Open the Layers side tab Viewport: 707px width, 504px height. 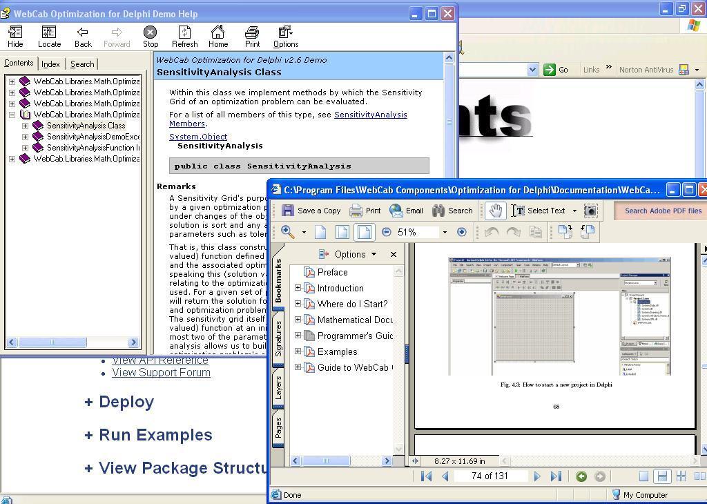[x=278, y=388]
